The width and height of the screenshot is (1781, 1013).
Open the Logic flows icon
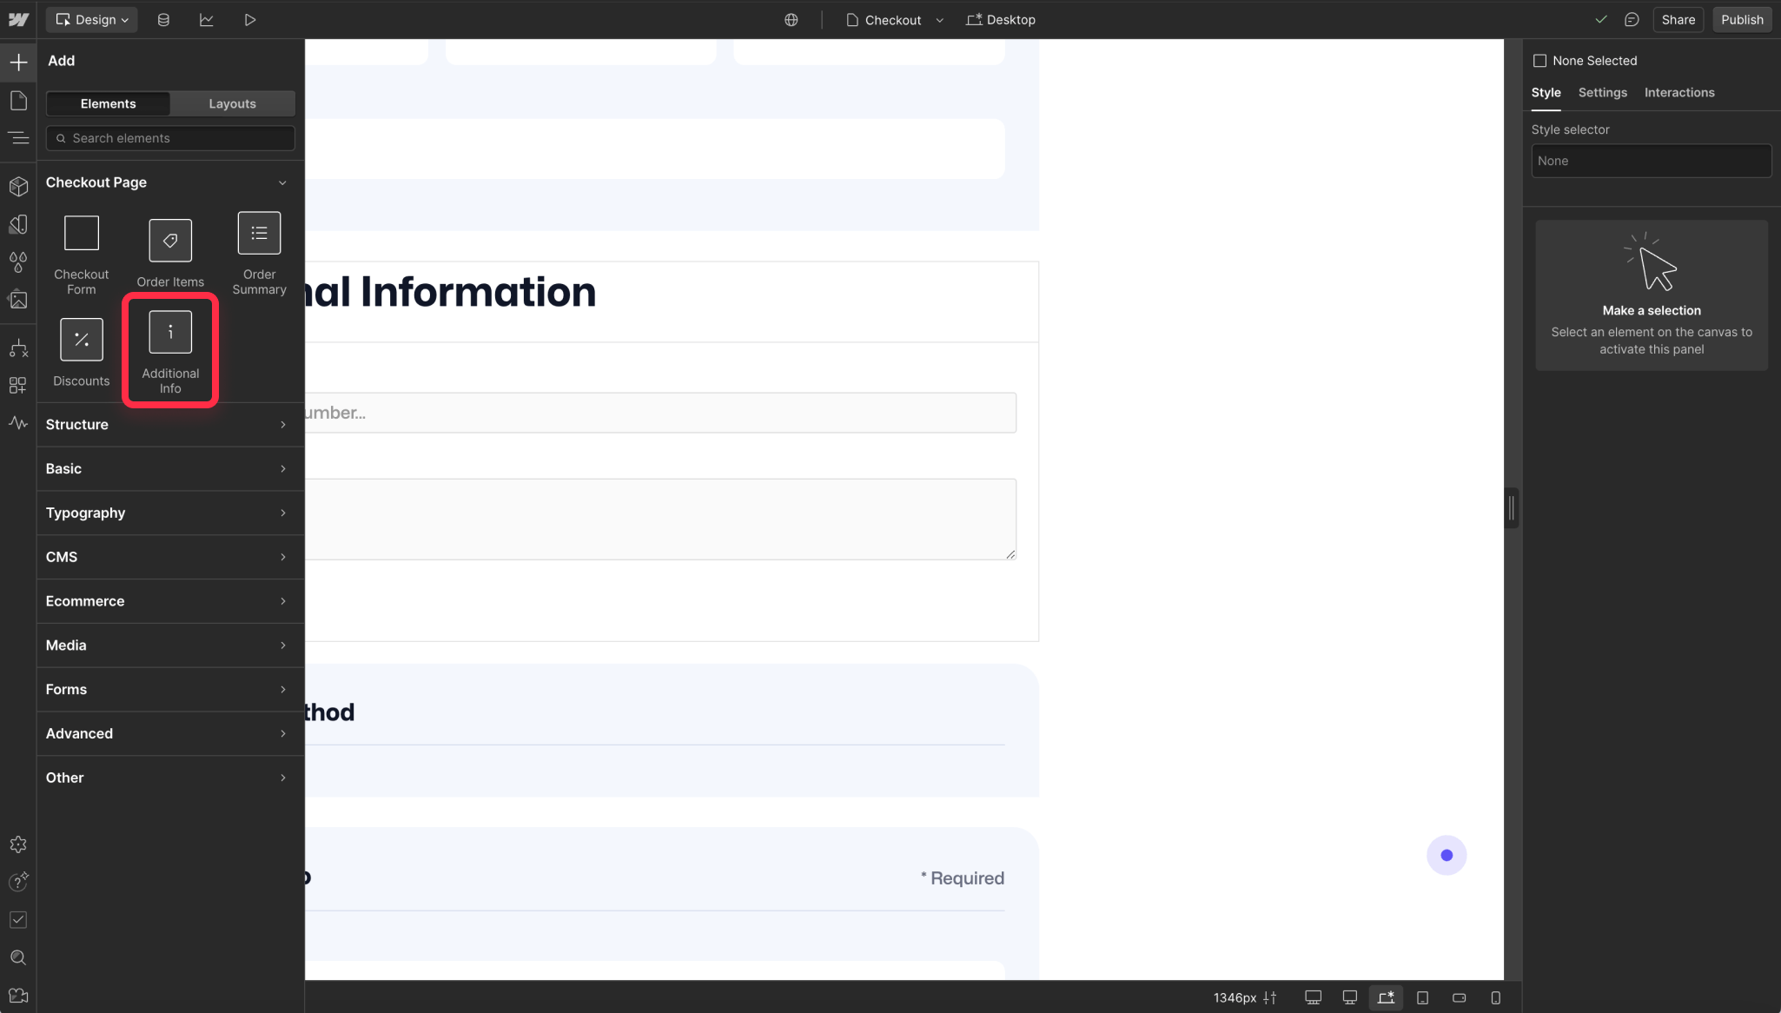(x=18, y=348)
